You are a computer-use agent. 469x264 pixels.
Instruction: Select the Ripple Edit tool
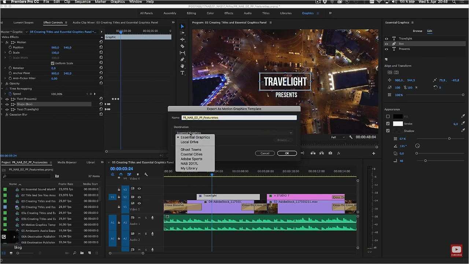pyautogui.click(x=182, y=39)
